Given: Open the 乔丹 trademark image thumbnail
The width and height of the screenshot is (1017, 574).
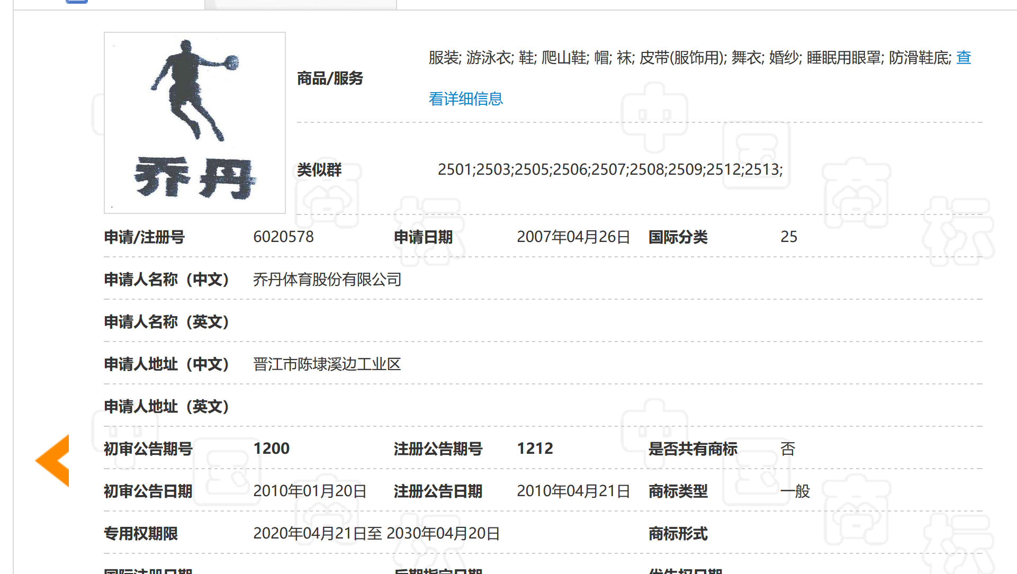Looking at the screenshot, I should (195, 123).
